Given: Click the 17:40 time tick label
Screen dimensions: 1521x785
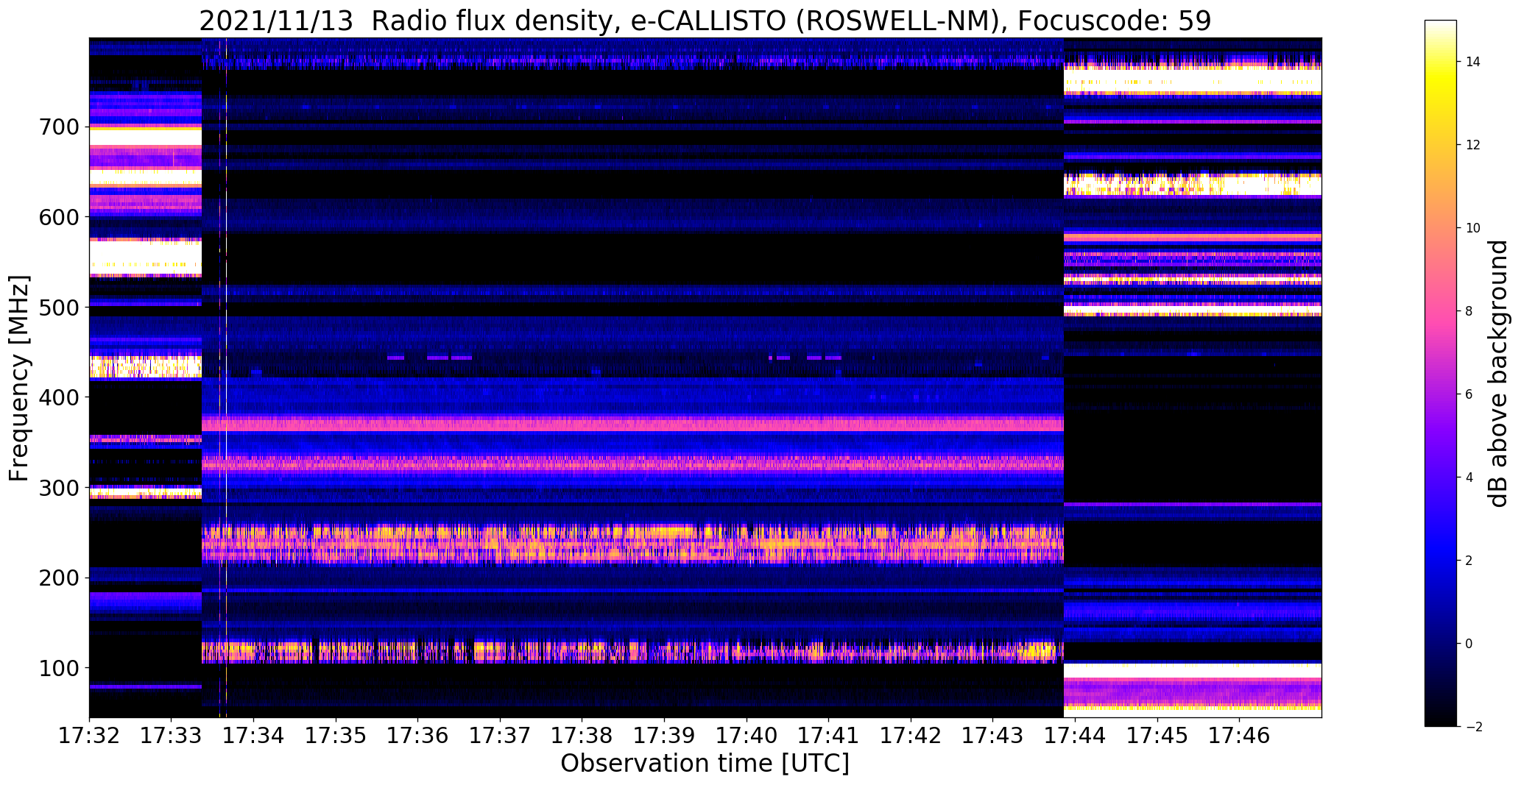Looking at the screenshot, I should pyautogui.click(x=747, y=735).
